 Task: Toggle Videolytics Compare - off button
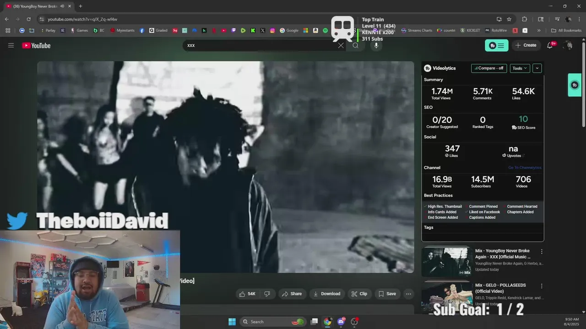pos(489,68)
